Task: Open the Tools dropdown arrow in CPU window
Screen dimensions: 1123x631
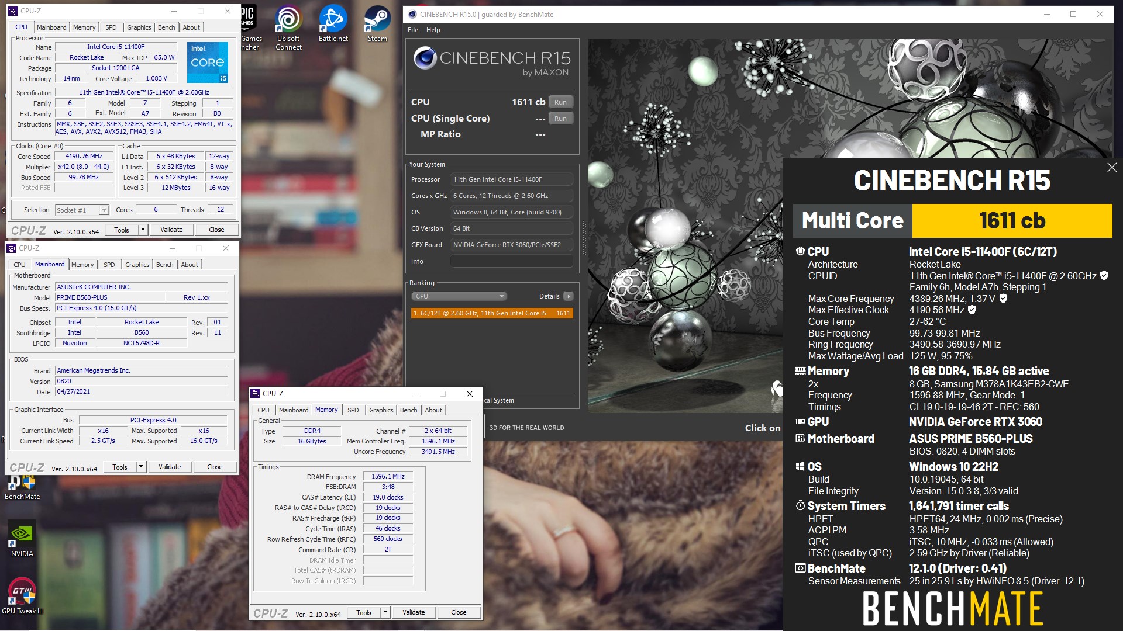Action: (143, 230)
